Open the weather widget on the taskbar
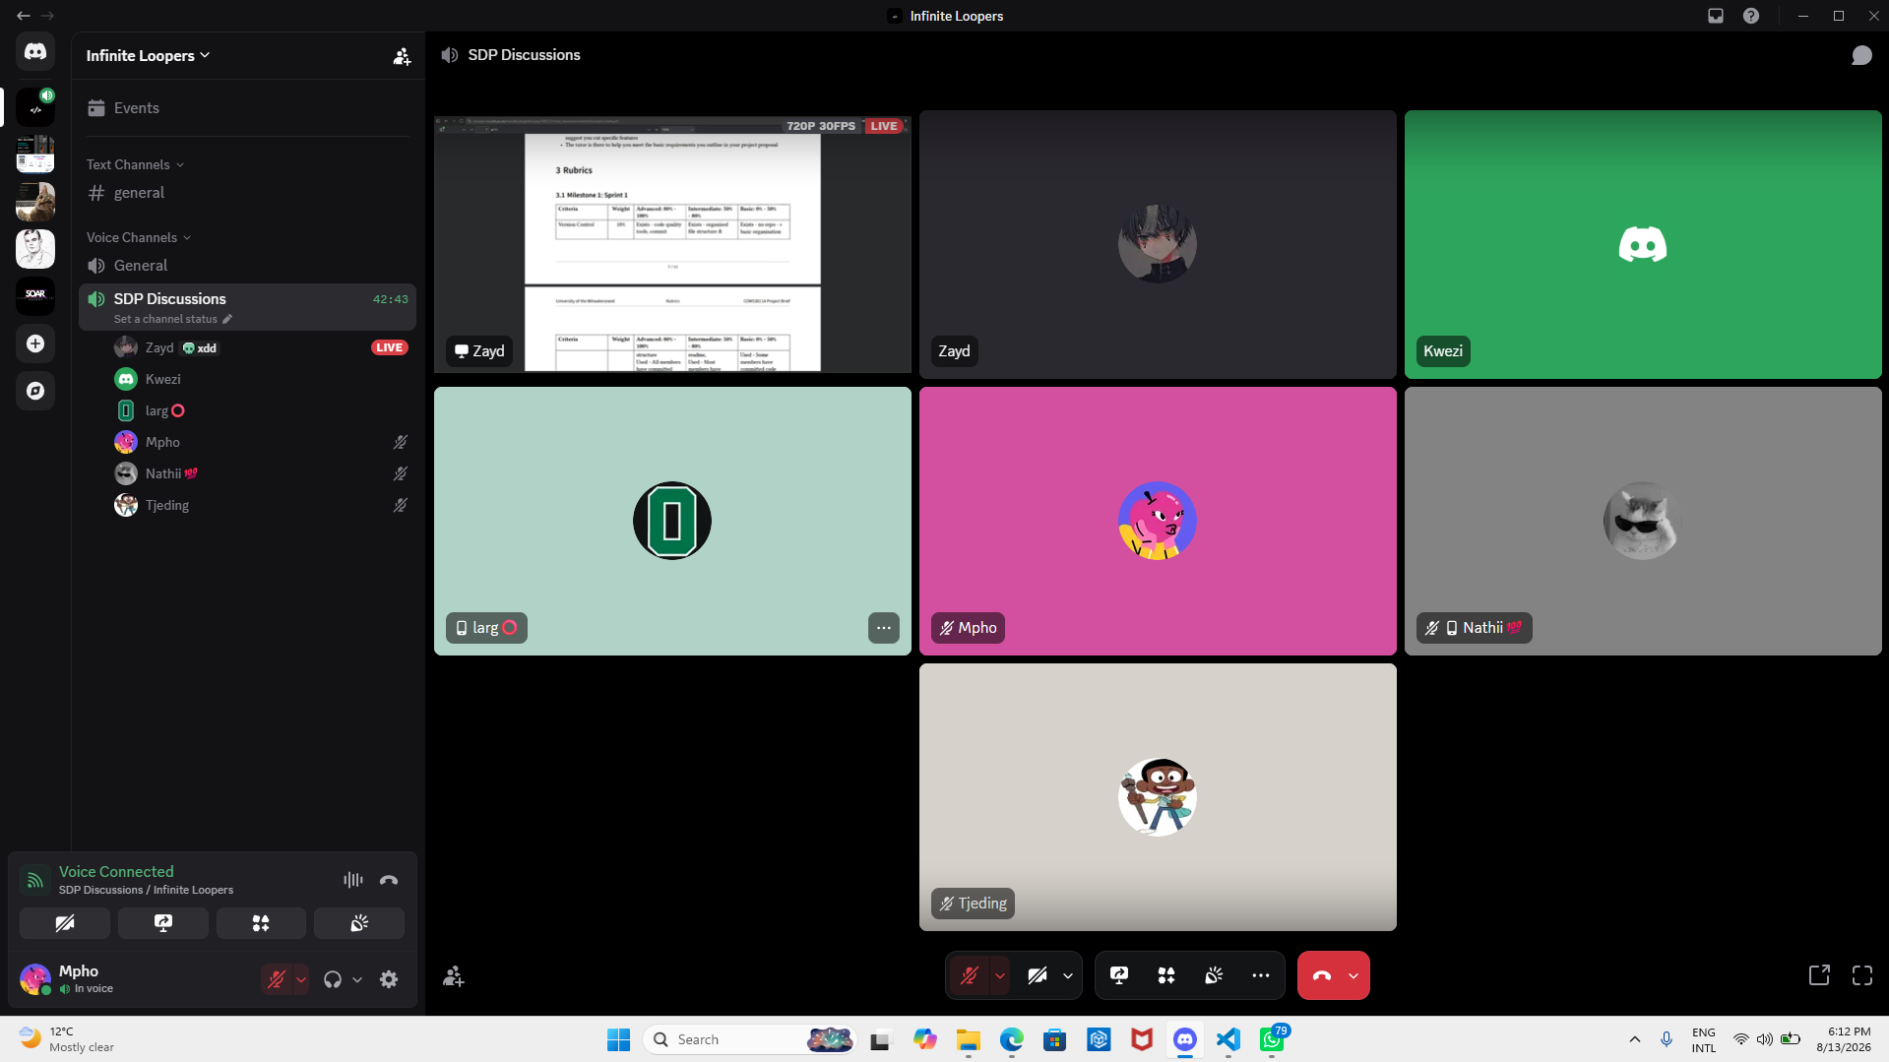The height and width of the screenshot is (1062, 1889). click(67, 1039)
